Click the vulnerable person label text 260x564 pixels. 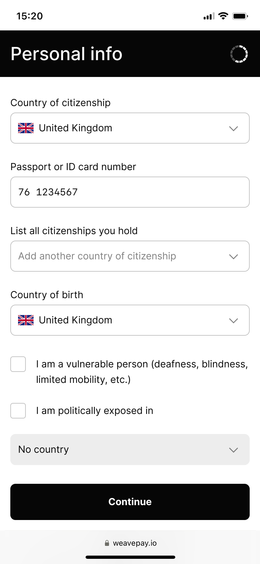tap(142, 372)
